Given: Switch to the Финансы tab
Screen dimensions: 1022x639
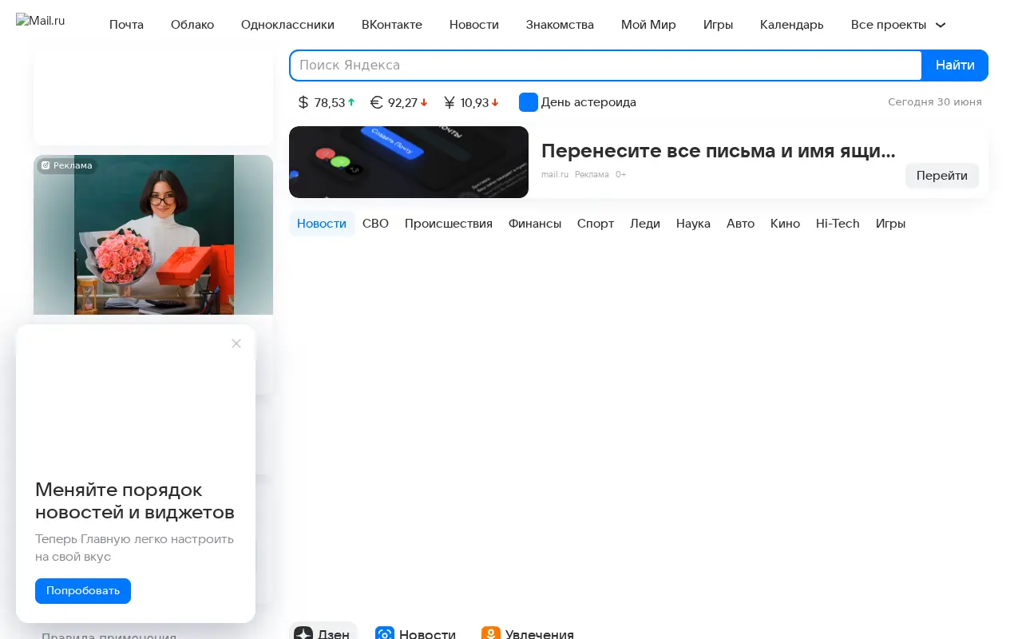Looking at the screenshot, I should pos(535,224).
